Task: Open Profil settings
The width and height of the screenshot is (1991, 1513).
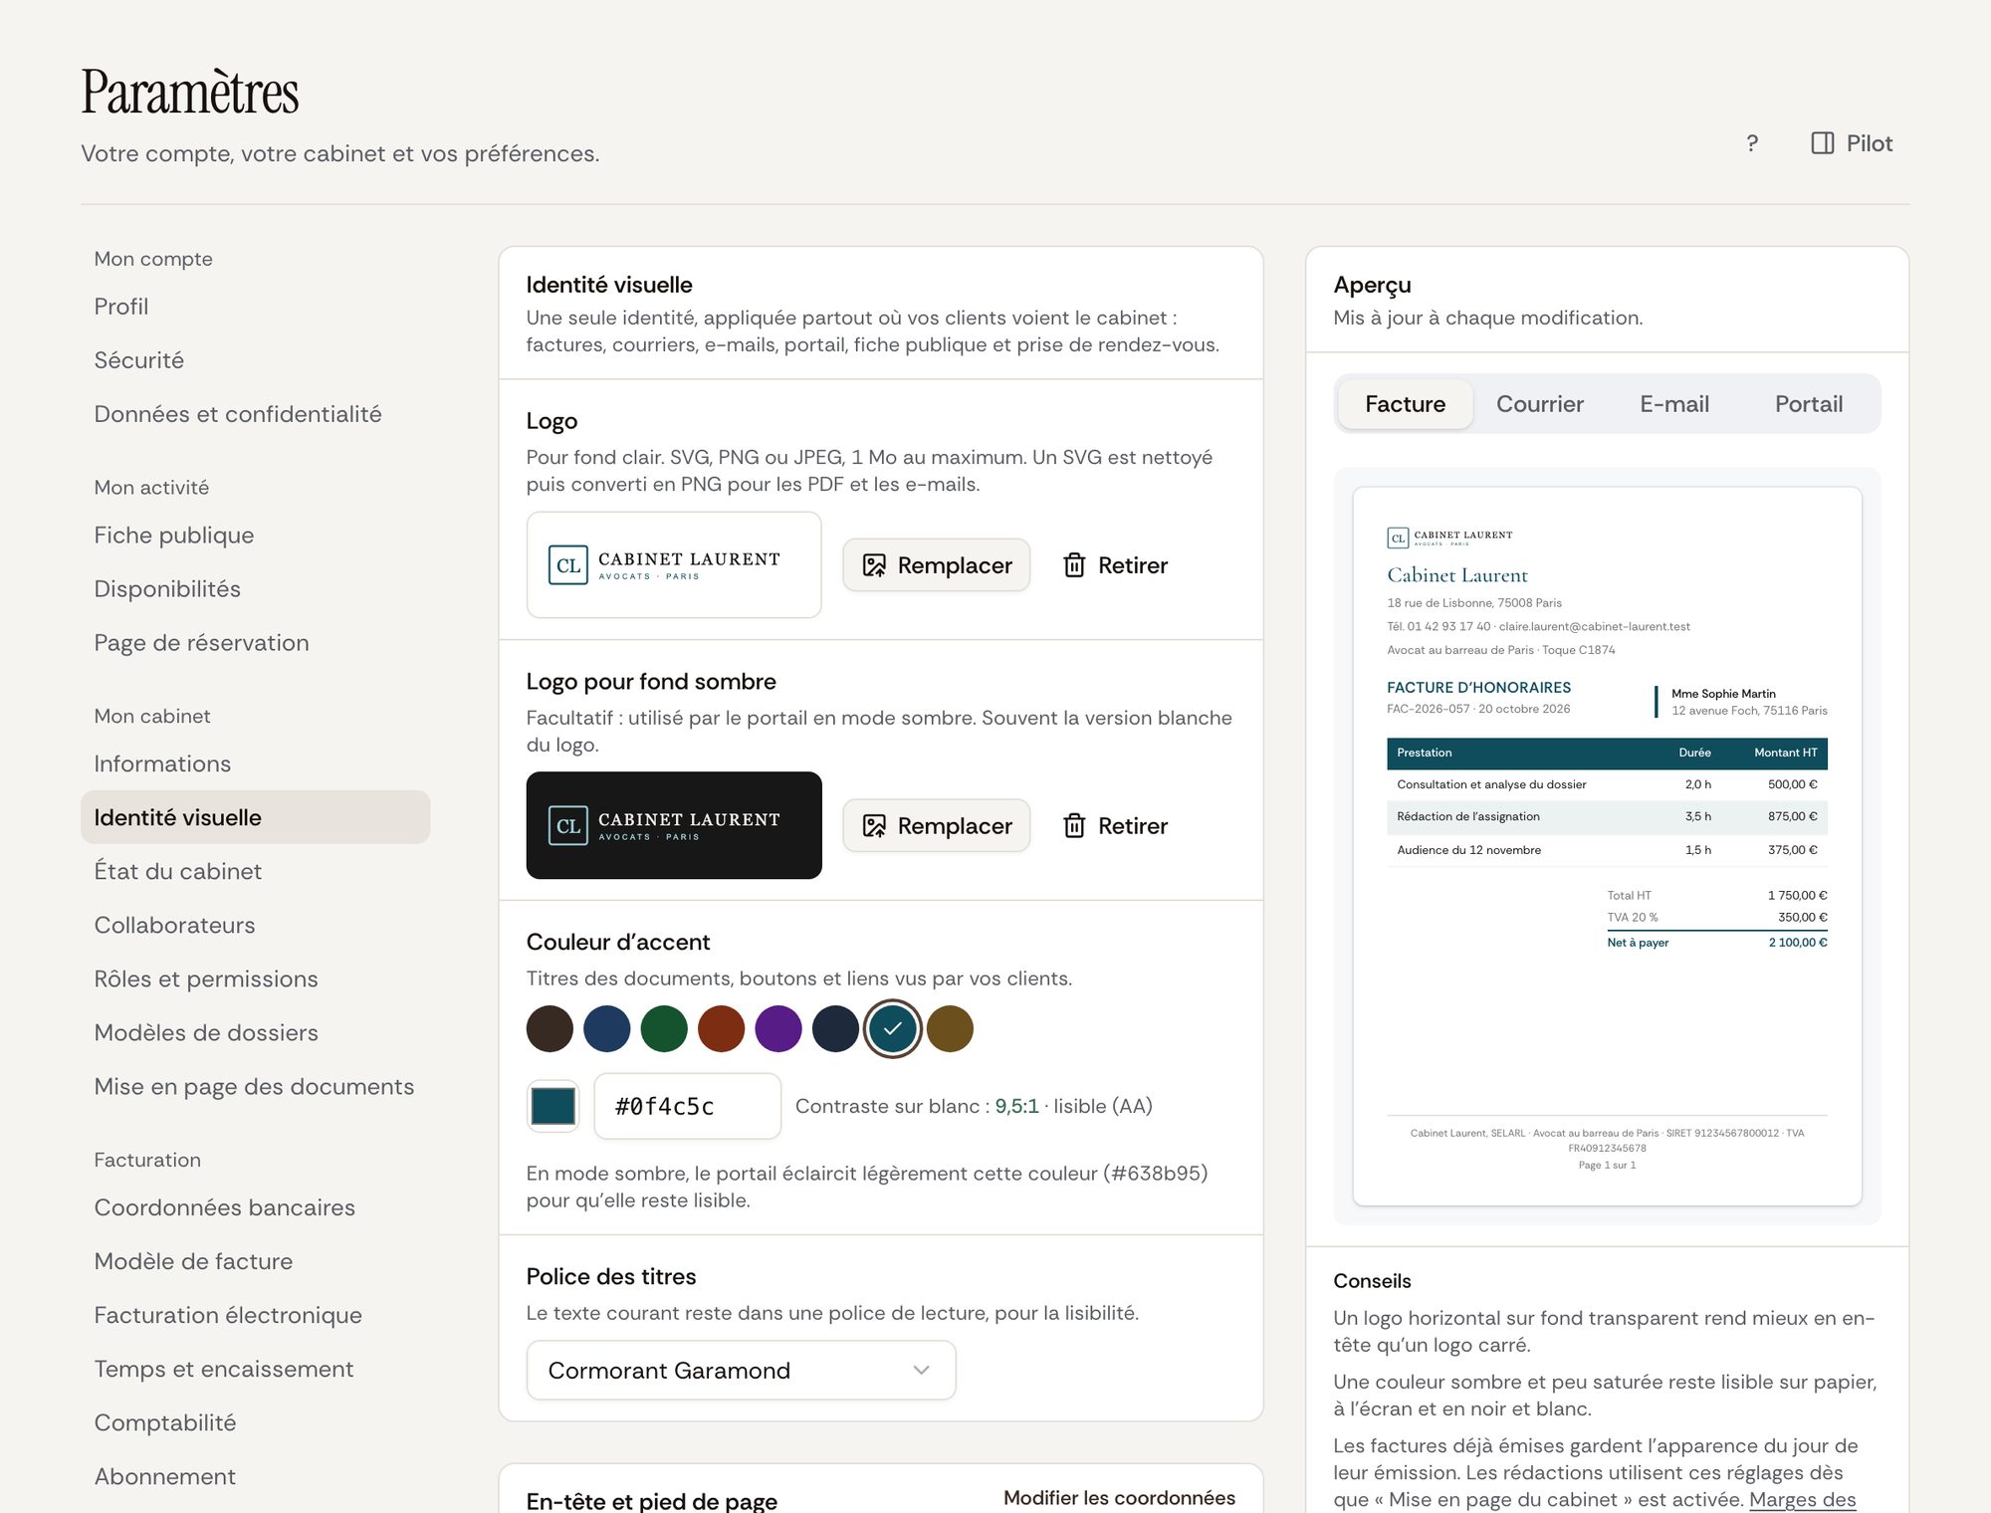Action: tap(255, 307)
